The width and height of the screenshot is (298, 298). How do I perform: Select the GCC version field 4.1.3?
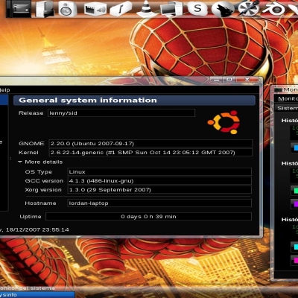pyautogui.click(x=159, y=181)
